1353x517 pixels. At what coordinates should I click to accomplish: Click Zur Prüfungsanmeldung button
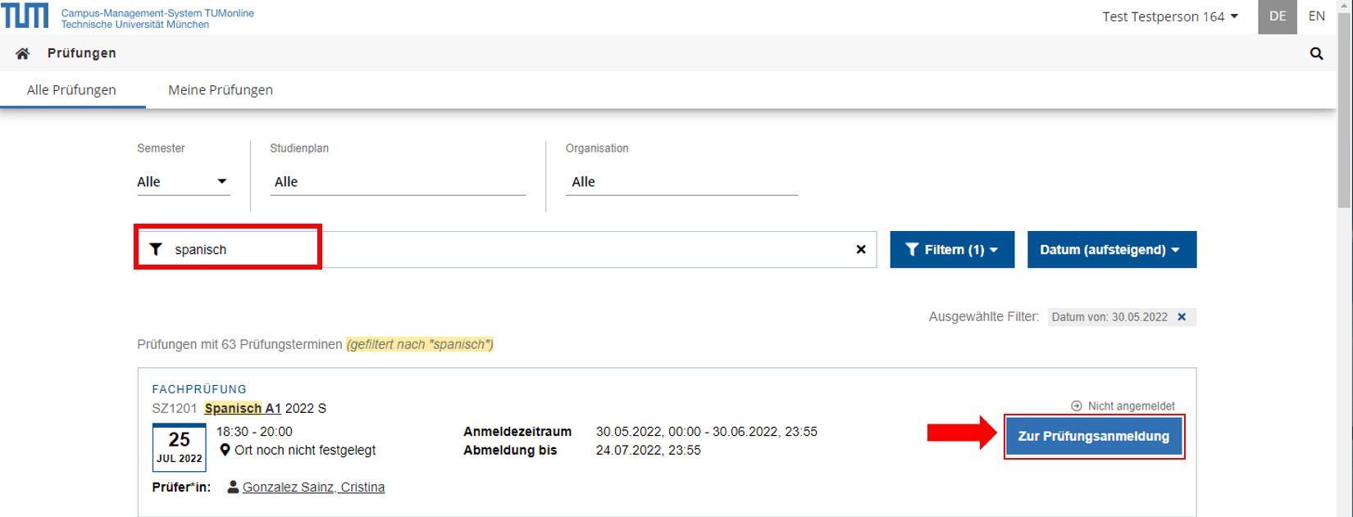(x=1093, y=437)
